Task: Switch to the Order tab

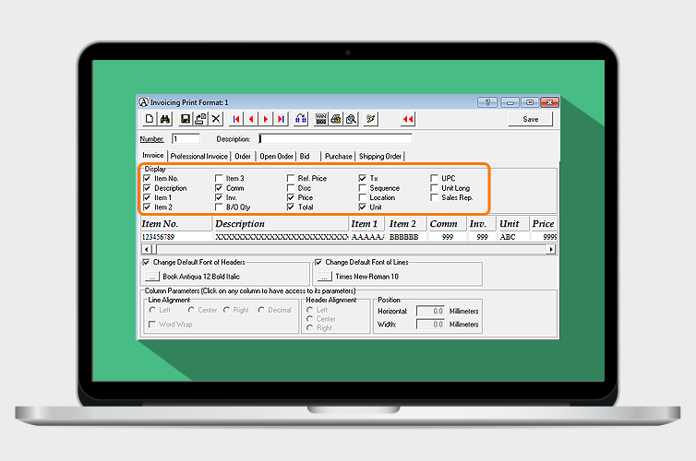Action: 243,156
